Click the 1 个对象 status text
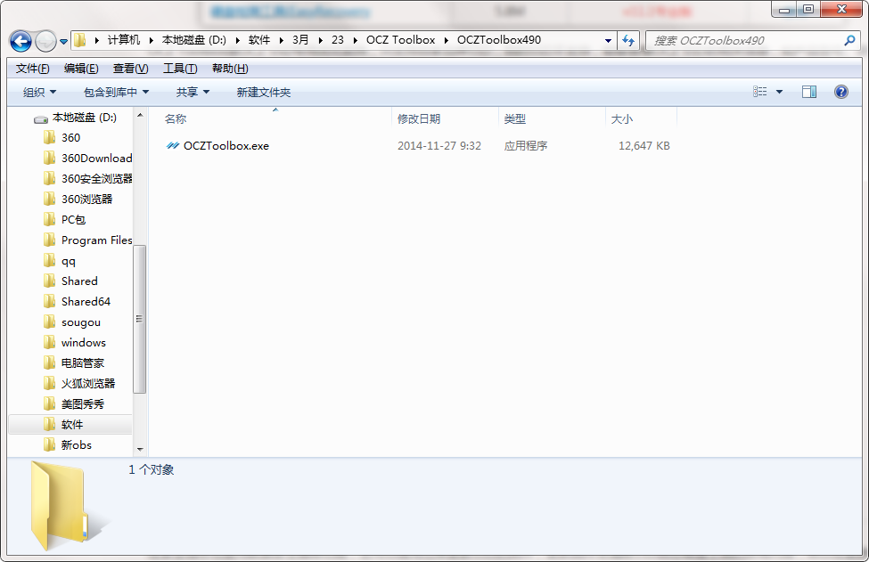 tap(152, 469)
